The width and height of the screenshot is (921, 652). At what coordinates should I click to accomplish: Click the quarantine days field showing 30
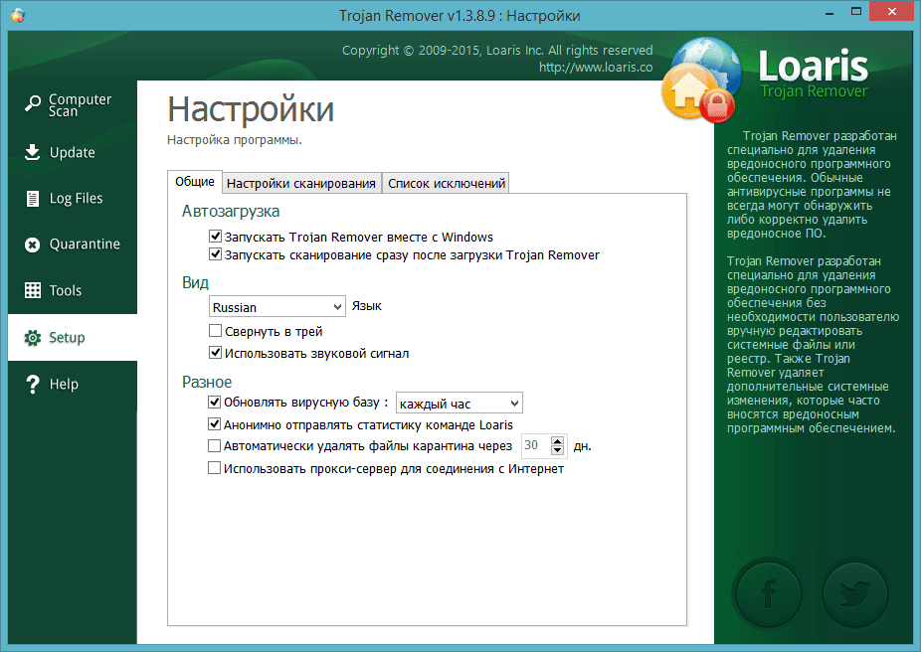tap(536, 445)
